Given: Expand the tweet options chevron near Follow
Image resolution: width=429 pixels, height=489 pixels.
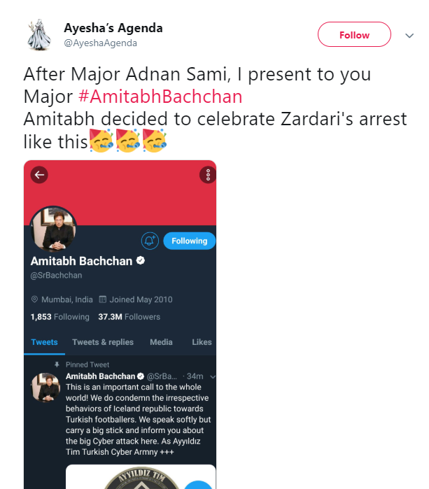Looking at the screenshot, I should click(x=409, y=35).
